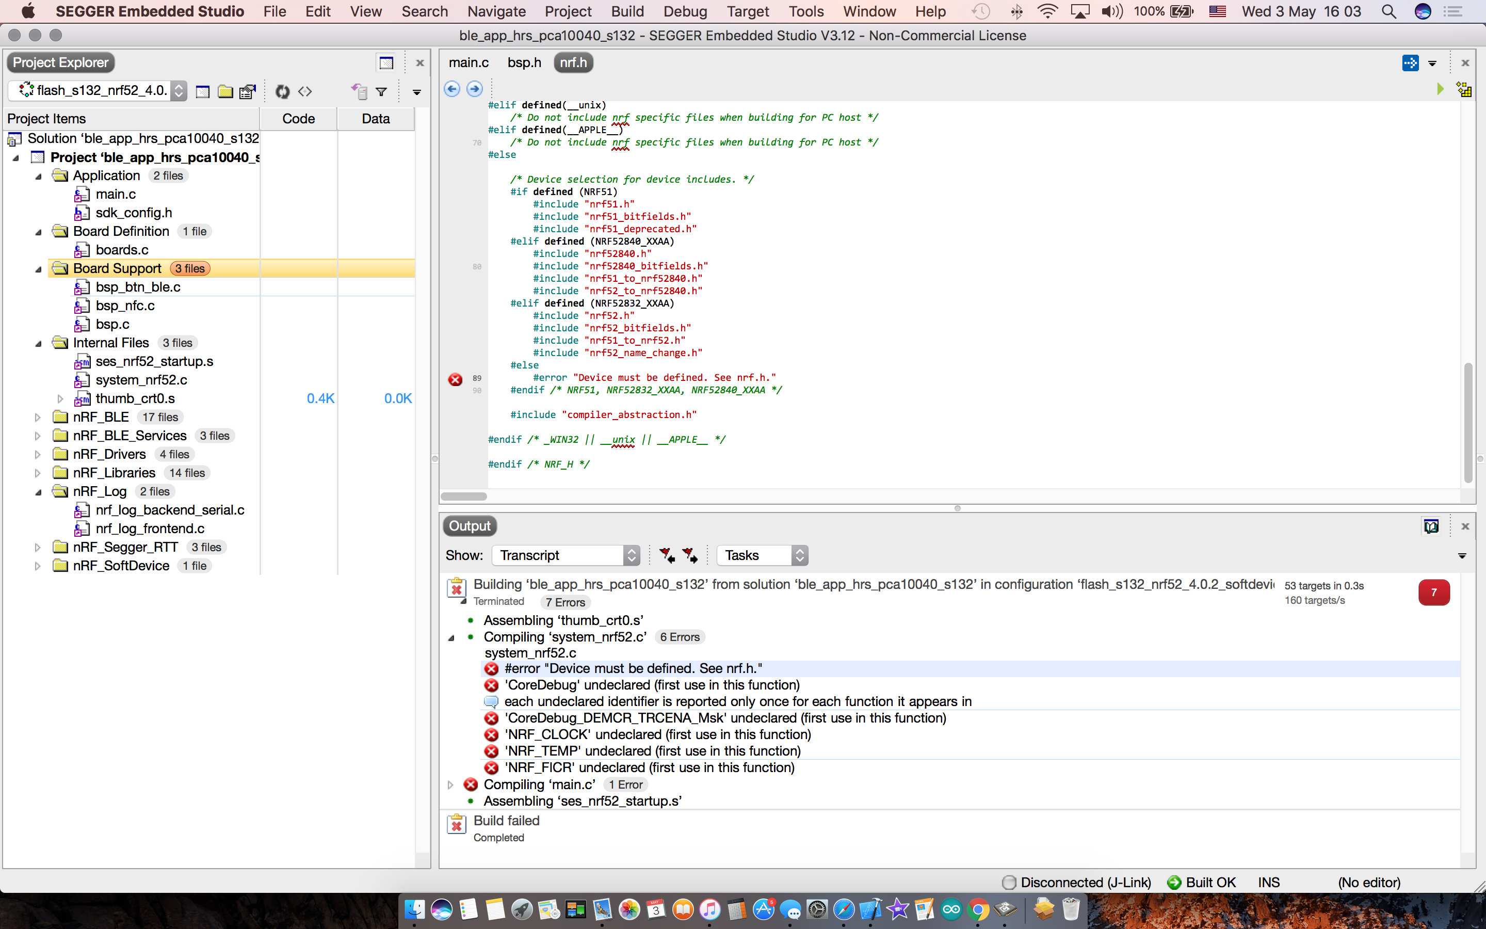
Task: Open the Project Explorer options dropdown arrow
Action: point(417,92)
